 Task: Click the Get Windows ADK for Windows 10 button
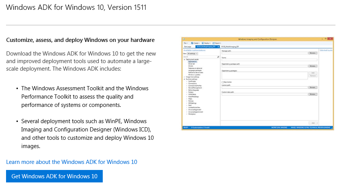[x=54, y=176]
